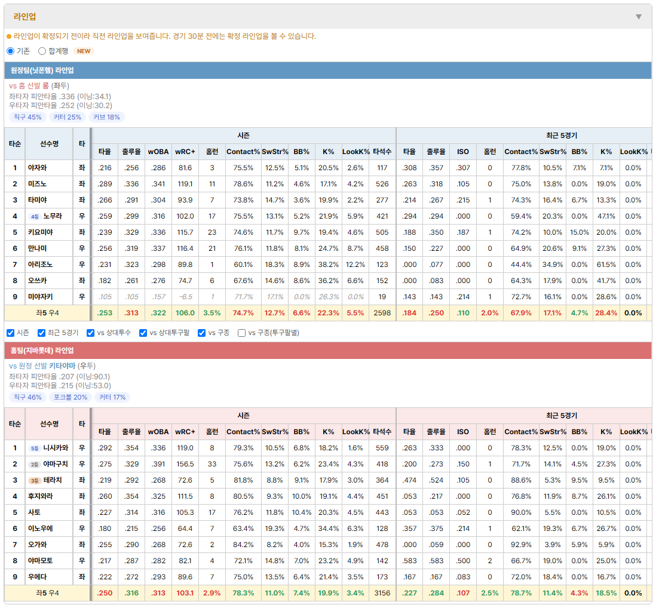Uncheck the vs 상대투구팔 checkbox

click(x=143, y=333)
